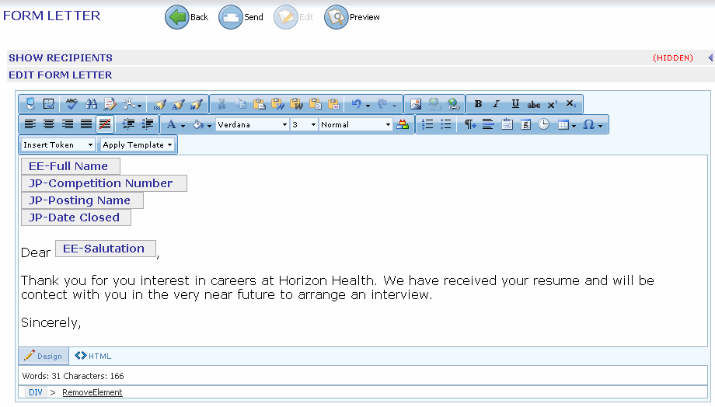Toggle Bold formatting
The height and width of the screenshot is (407, 715).
[x=478, y=104]
